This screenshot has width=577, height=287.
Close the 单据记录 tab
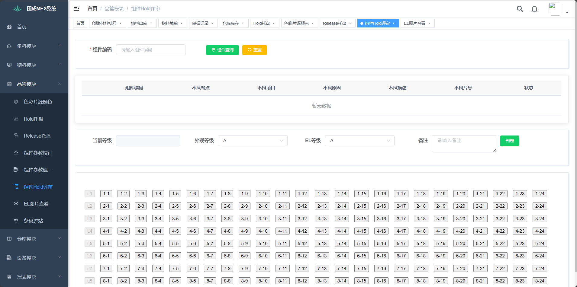(x=212, y=24)
